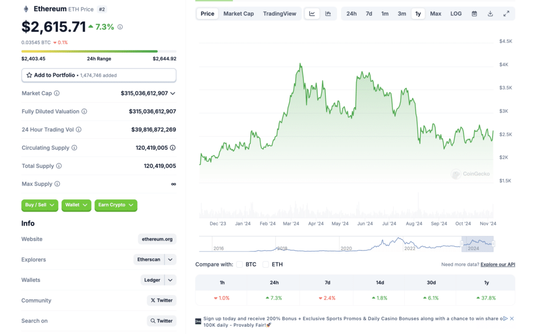Viewport: 534px width, 334px height.
Task: Switch to line chart view icon
Action: pyautogui.click(x=312, y=14)
